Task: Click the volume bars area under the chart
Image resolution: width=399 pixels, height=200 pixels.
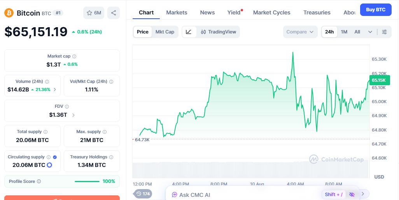Action: coord(251,170)
